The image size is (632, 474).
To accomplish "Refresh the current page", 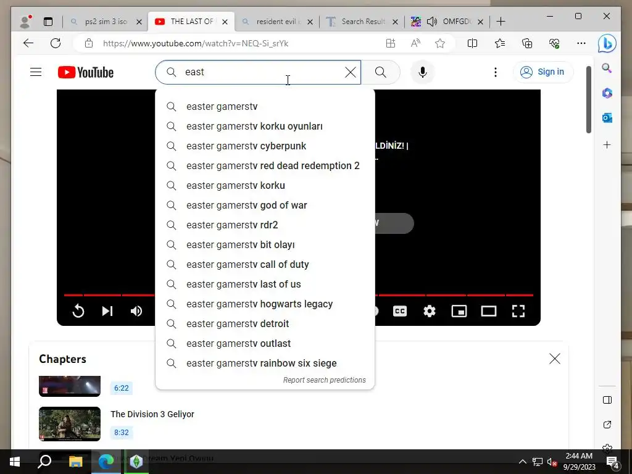I will [x=56, y=43].
